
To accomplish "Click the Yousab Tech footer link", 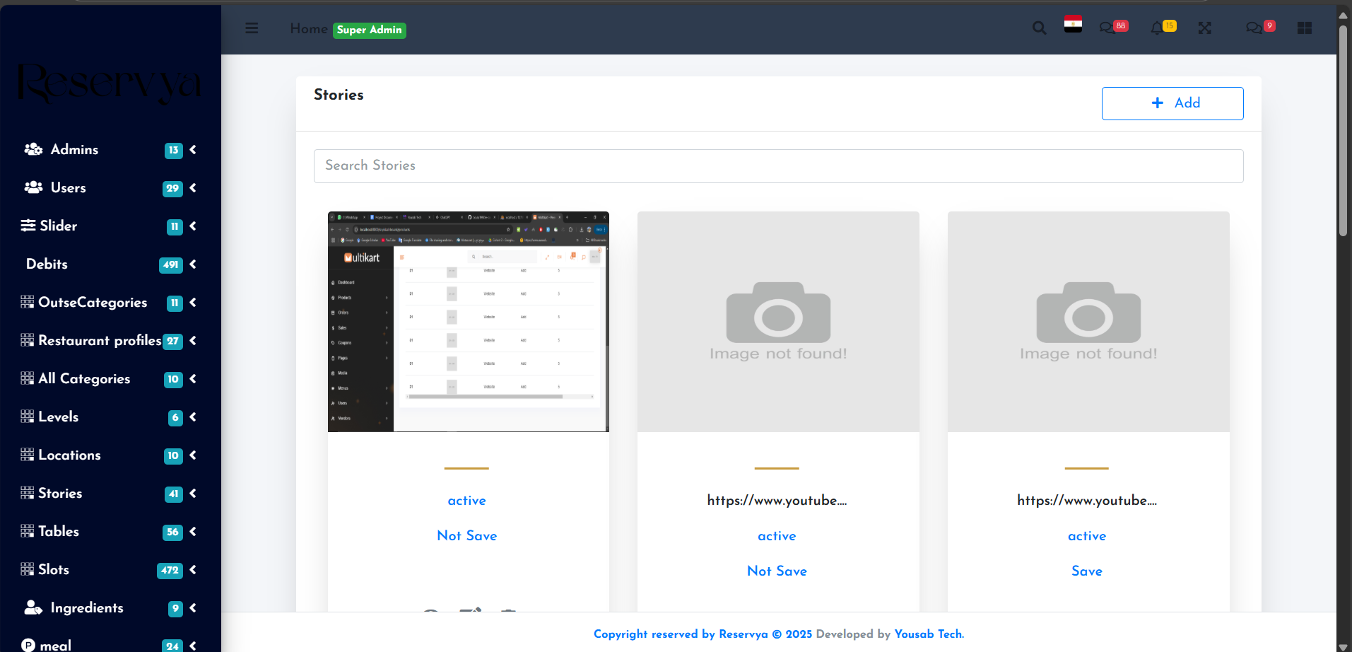I will pos(929,634).
